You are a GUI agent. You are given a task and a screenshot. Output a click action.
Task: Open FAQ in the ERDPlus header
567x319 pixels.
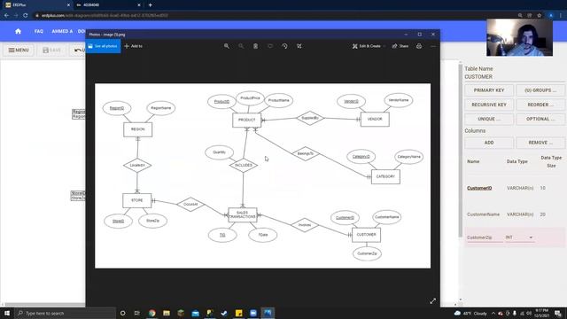point(39,32)
